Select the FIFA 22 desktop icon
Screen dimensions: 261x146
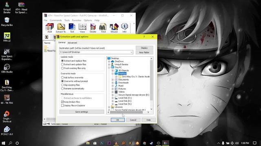7,37
